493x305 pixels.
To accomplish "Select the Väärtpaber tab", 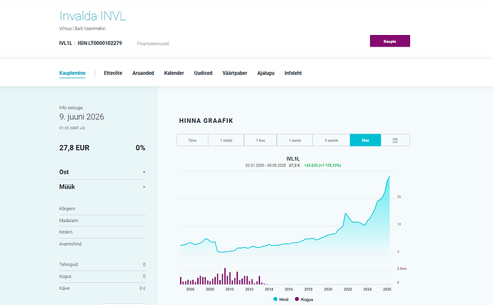I will pos(234,73).
